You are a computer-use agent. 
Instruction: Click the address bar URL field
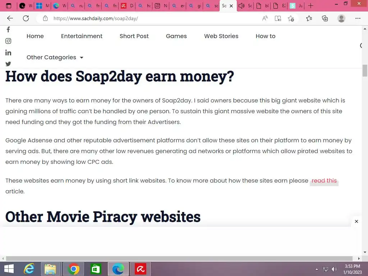pyautogui.click(x=150, y=18)
